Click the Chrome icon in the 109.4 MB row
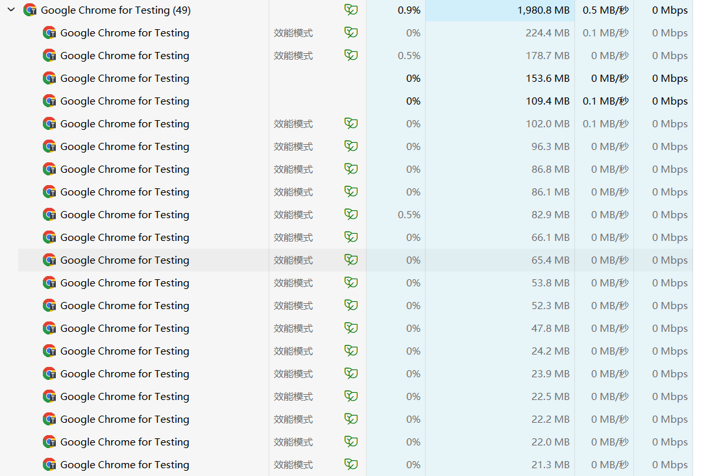This screenshot has width=708, height=476. pos(49,101)
